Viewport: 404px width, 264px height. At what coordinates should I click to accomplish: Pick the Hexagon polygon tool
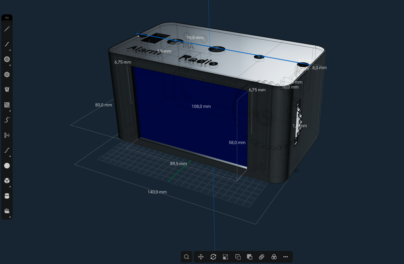pos(7,75)
